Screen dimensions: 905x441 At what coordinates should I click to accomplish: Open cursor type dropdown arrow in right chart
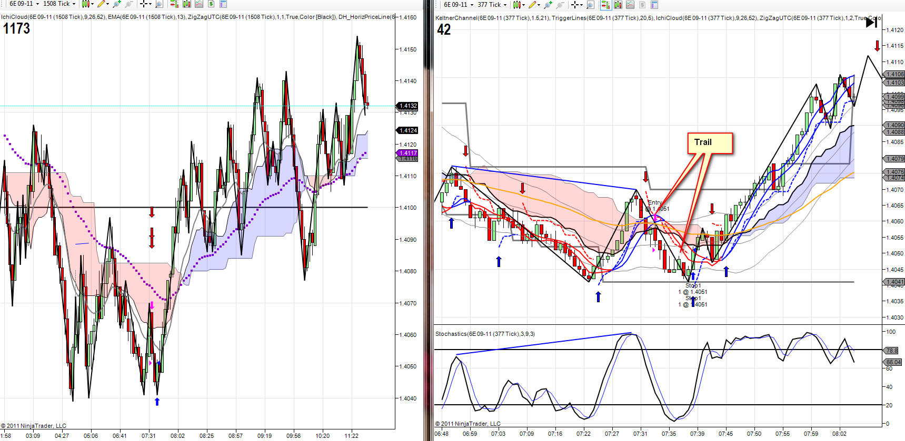coord(582,5)
